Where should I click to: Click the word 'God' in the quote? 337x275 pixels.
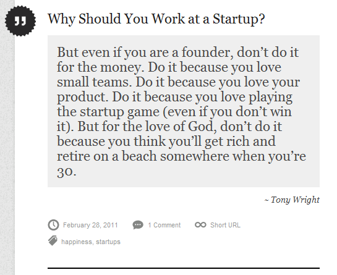pos(202,126)
